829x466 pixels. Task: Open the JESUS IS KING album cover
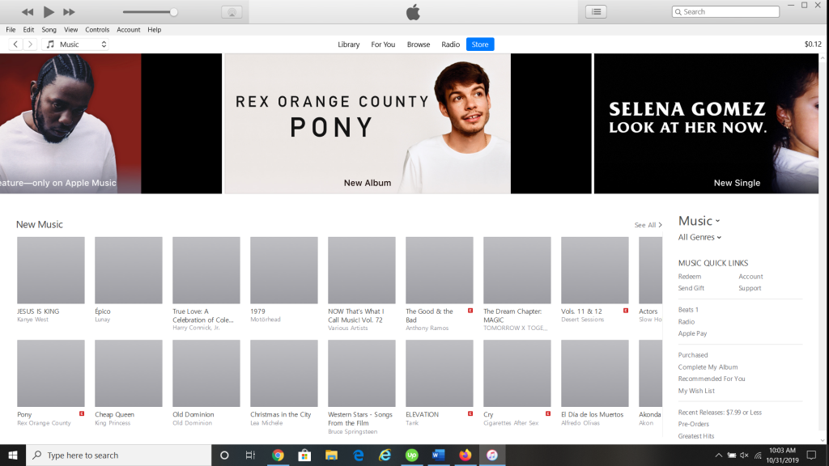51,270
